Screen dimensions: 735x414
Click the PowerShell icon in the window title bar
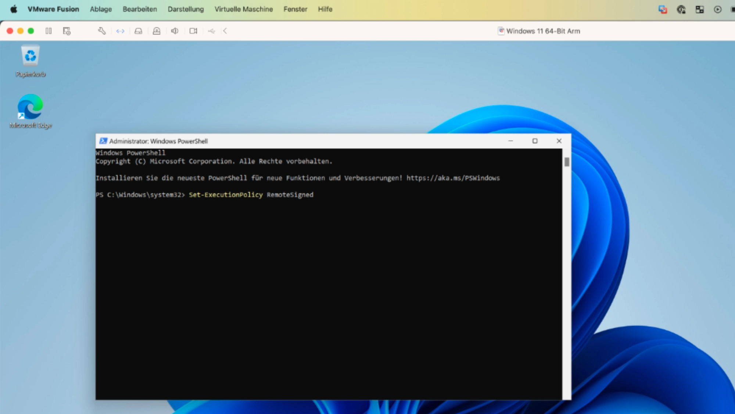click(103, 141)
